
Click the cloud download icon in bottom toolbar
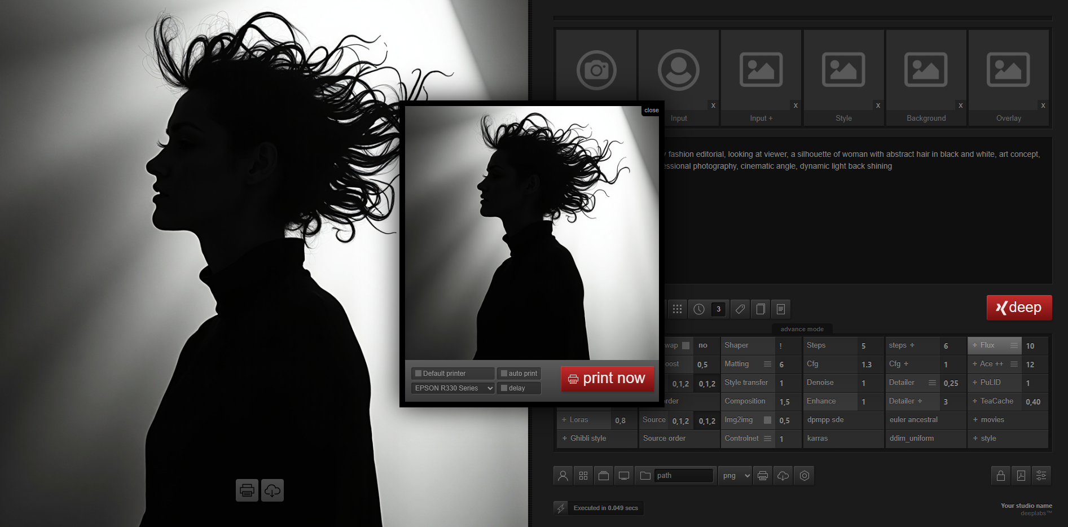click(x=783, y=476)
